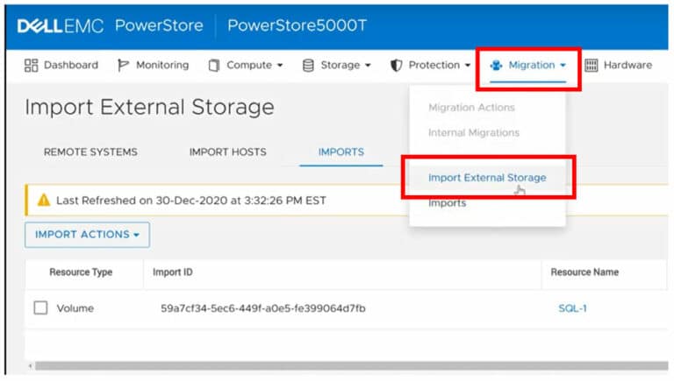Click the Monitoring flag icon

point(123,65)
